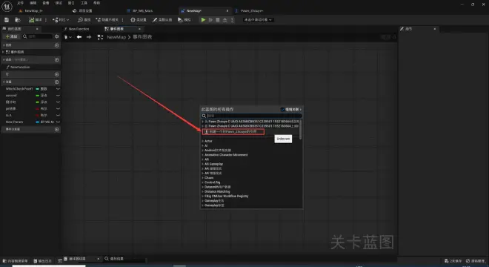
Task: Toggle visibility eye for WhichCheckPoint variable
Action: click(x=58, y=89)
